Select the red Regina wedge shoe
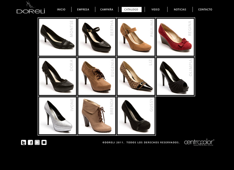Screen dimensions: 234x170 pyautogui.click(x=175, y=37)
